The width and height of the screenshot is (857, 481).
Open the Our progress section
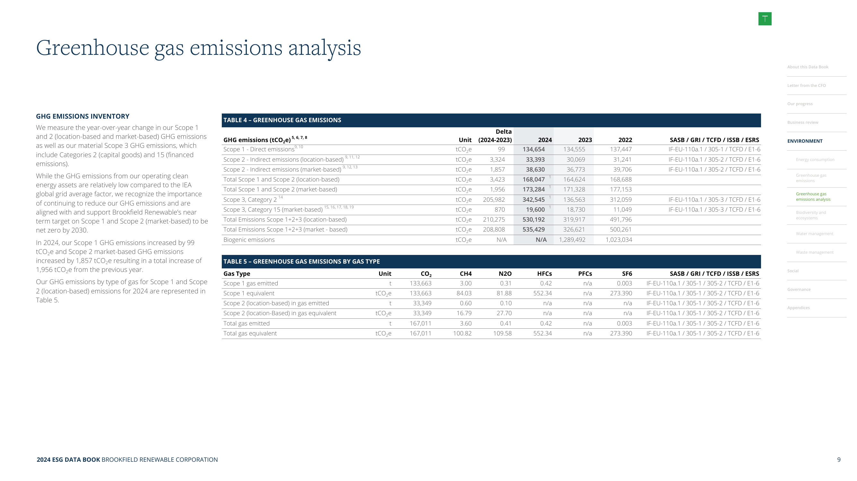pyautogui.click(x=800, y=104)
